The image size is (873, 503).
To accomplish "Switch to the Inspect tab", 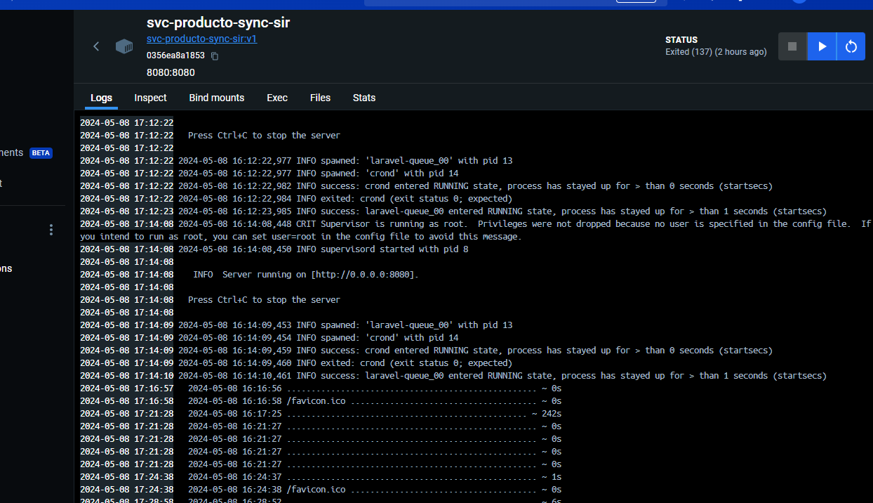I will tap(150, 98).
